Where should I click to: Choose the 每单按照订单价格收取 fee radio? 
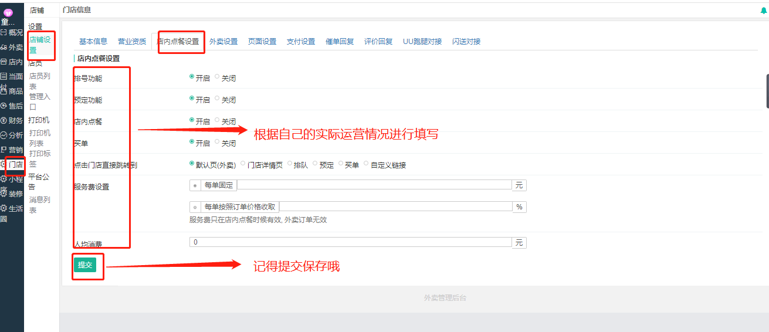195,207
